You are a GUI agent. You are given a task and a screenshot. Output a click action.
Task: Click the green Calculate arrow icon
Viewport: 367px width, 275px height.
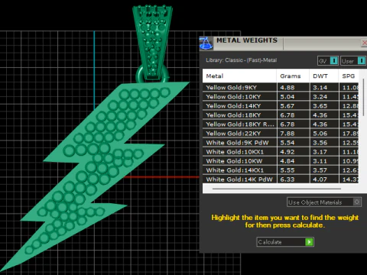309,242
